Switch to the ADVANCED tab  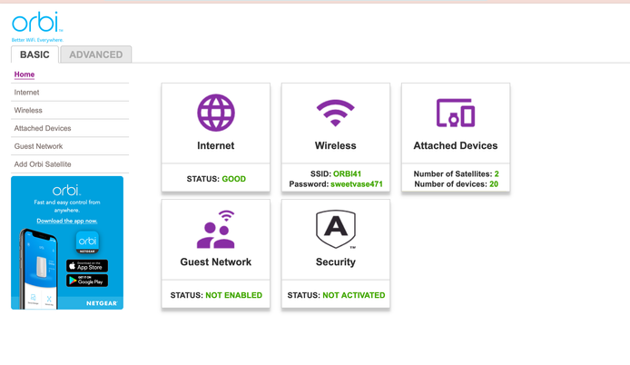tap(96, 54)
